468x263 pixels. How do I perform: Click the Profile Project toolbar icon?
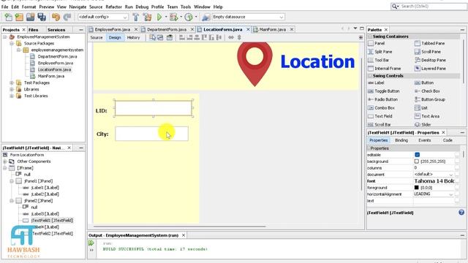[189, 17]
